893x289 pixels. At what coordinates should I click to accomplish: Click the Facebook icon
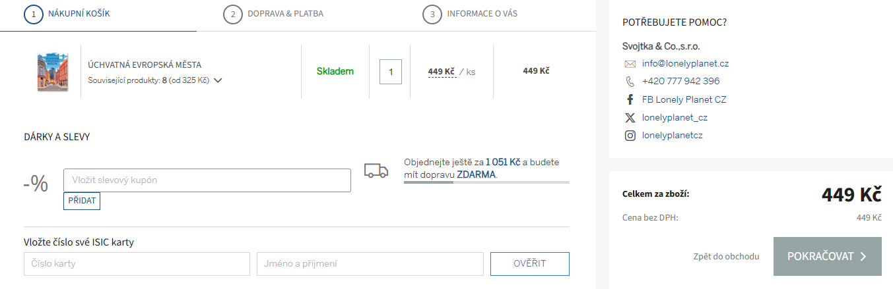[630, 100]
